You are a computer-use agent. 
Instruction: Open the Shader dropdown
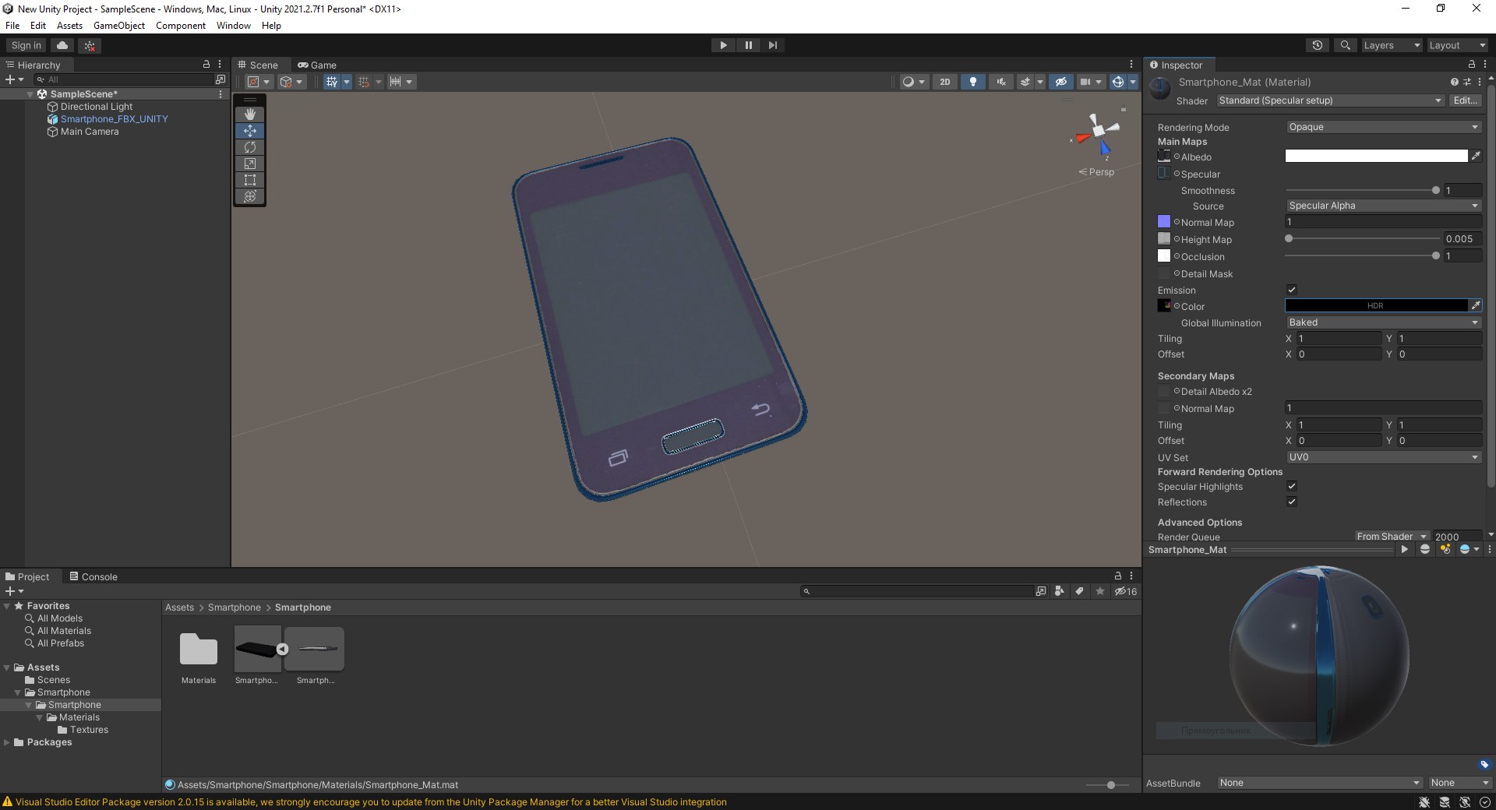click(1330, 100)
